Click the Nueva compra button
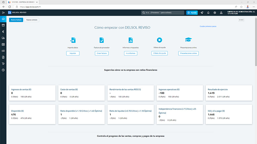This screenshot has width=257, height=144. pyautogui.click(x=32, y=20)
